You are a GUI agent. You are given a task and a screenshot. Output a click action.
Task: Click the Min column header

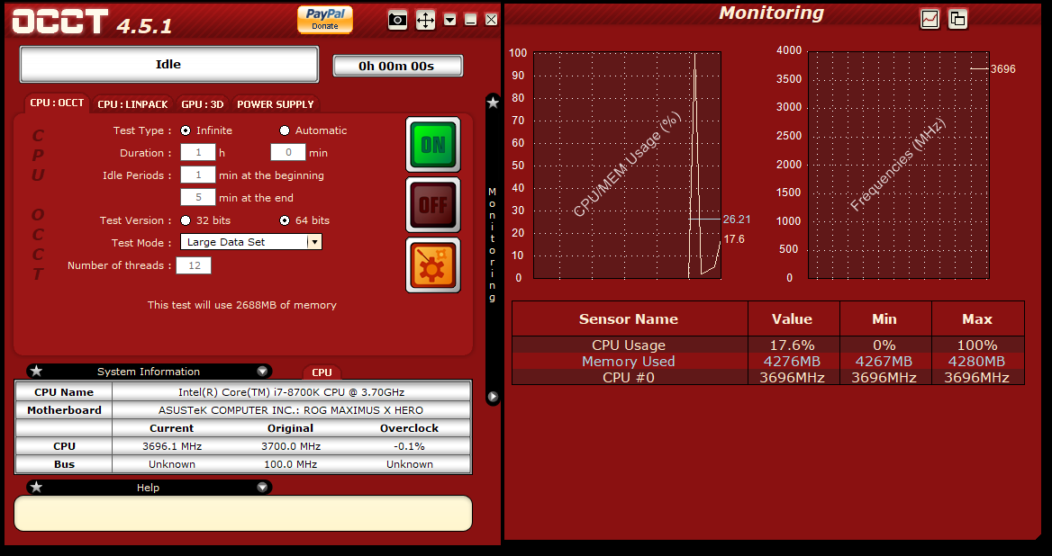(885, 318)
